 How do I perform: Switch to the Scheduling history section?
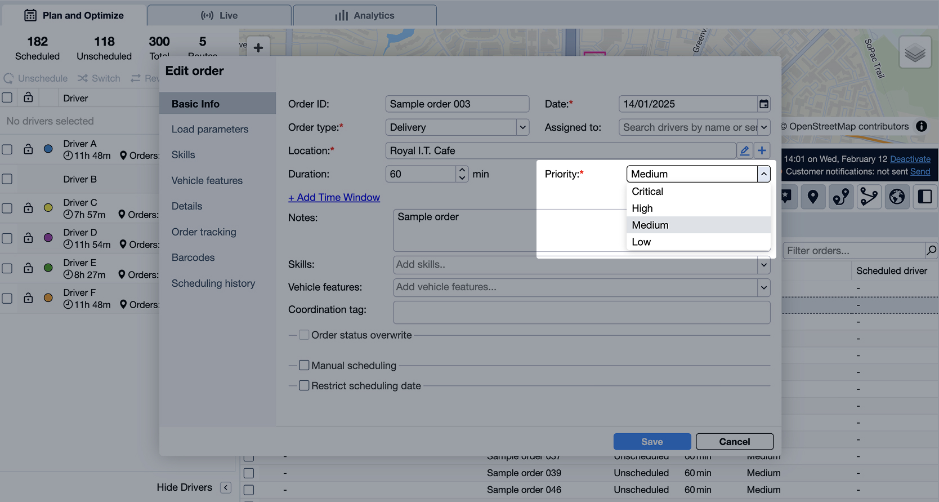[213, 283]
